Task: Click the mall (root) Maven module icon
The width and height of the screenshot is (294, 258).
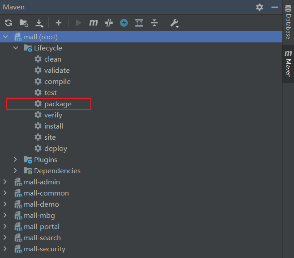Action: coord(18,37)
